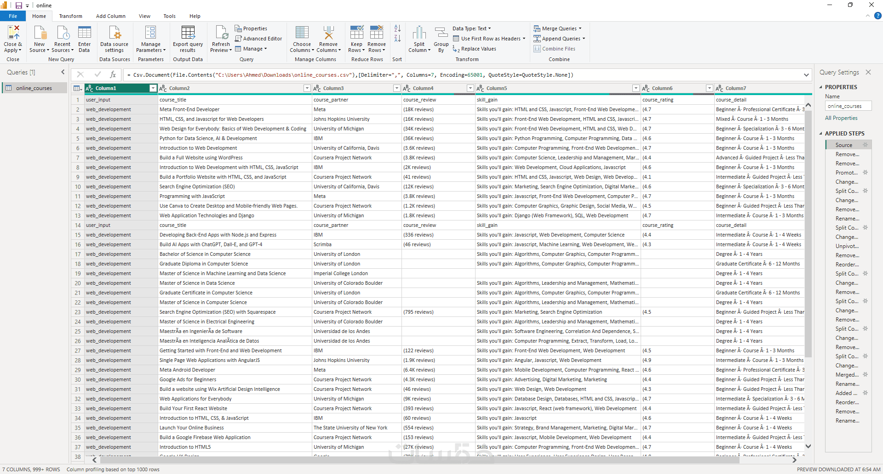Open the Advanced Editor
The image size is (883, 474).
click(258, 39)
